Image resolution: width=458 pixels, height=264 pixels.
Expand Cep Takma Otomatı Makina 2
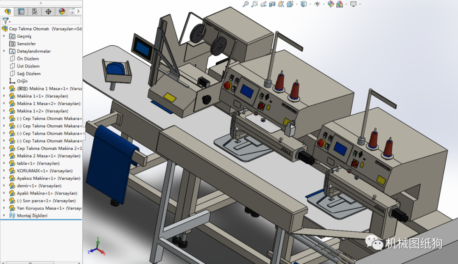pyautogui.click(x=4, y=148)
